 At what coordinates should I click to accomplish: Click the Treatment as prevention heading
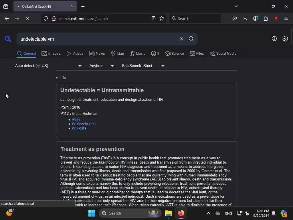coord(92,149)
